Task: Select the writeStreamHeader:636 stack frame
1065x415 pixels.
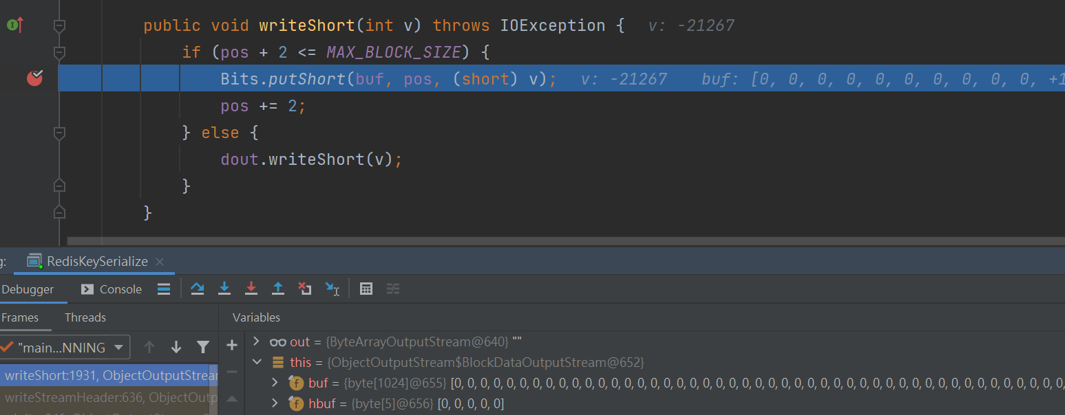Action: (x=109, y=397)
